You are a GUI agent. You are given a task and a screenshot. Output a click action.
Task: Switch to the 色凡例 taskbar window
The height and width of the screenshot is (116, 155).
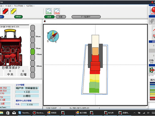point(109,113)
